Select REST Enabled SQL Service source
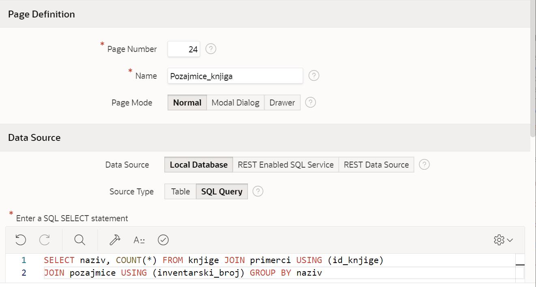Viewport: 536px width, 287px height. pyautogui.click(x=286, y=165)
